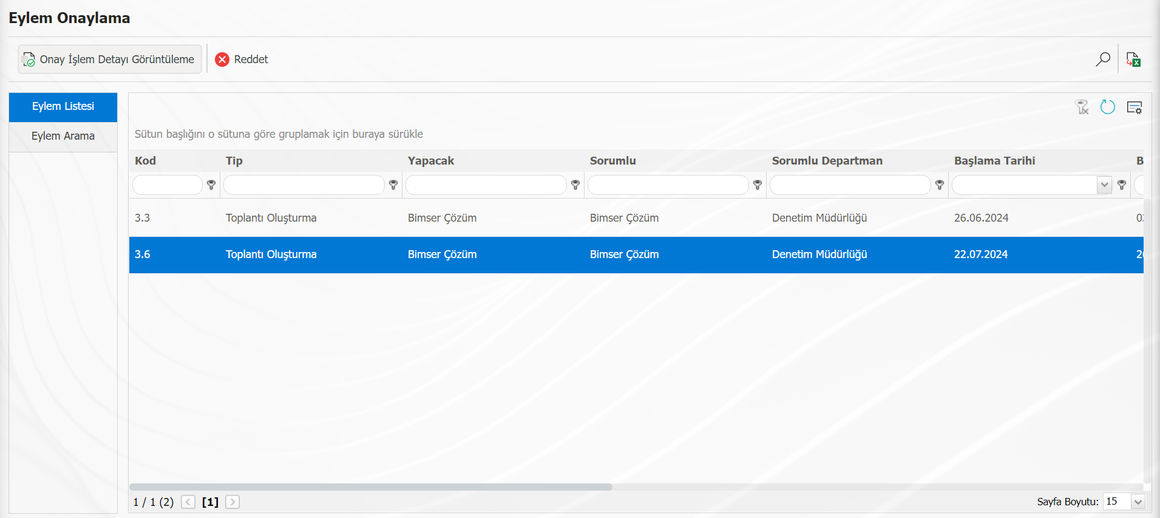Click the Reddet button
Viewport: 1160px width, 518px height.
[242, 59]
